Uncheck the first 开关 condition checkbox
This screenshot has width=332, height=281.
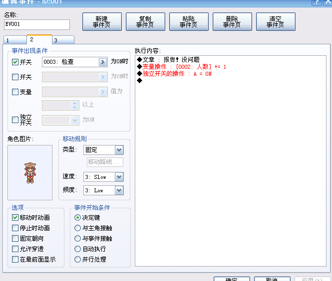pos(15,62)
